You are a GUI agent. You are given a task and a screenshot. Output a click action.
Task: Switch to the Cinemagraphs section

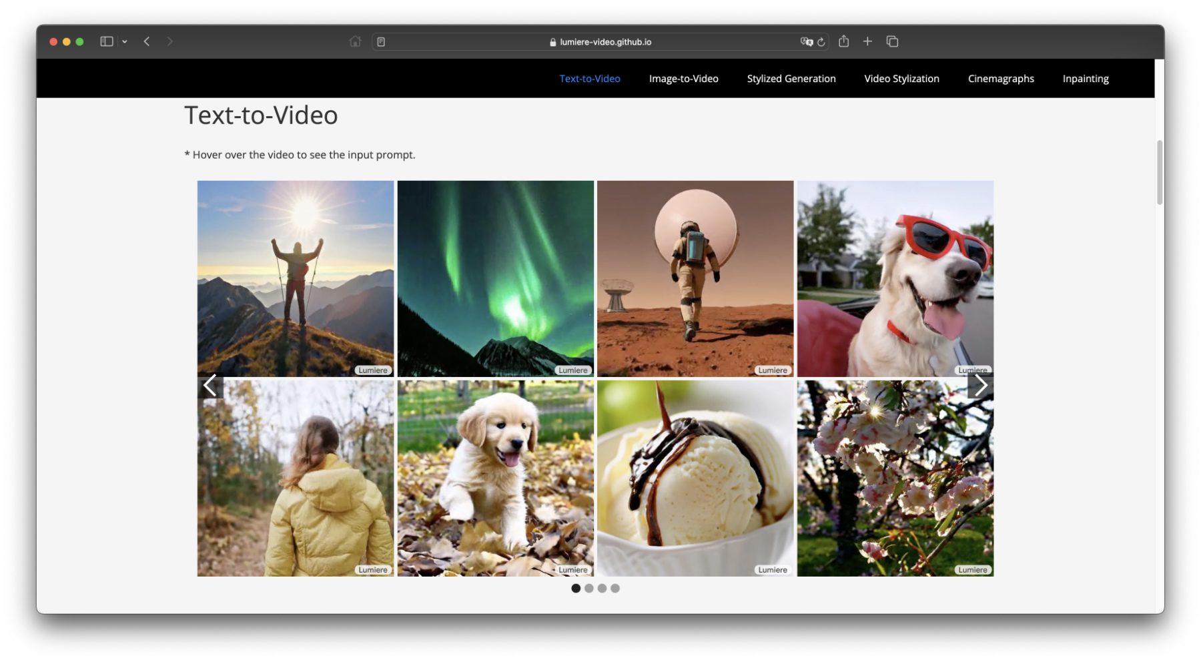click(1000, 79)
